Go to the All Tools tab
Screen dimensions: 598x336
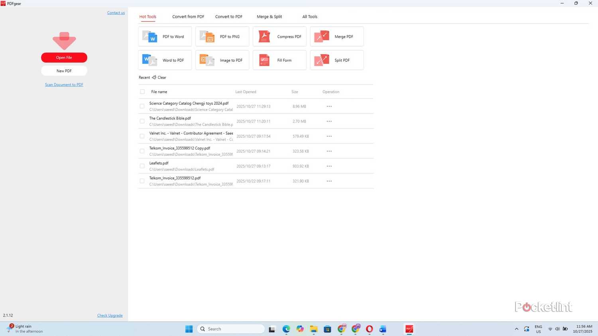pyautogui.click(x=310, y=17)
